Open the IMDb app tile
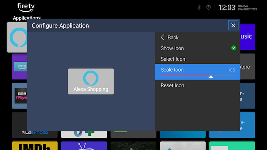This screenshot has width=267, height=150. tap(35, 145)
